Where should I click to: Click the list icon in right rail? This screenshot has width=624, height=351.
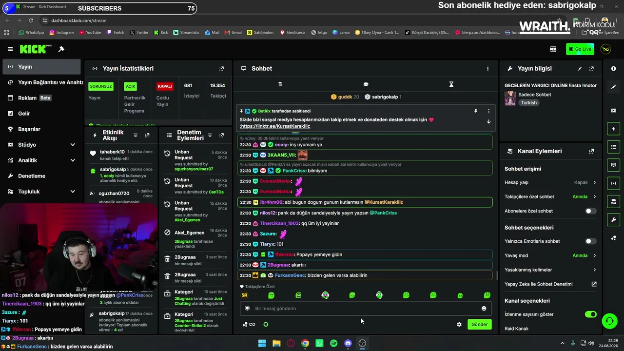(613, 147)
